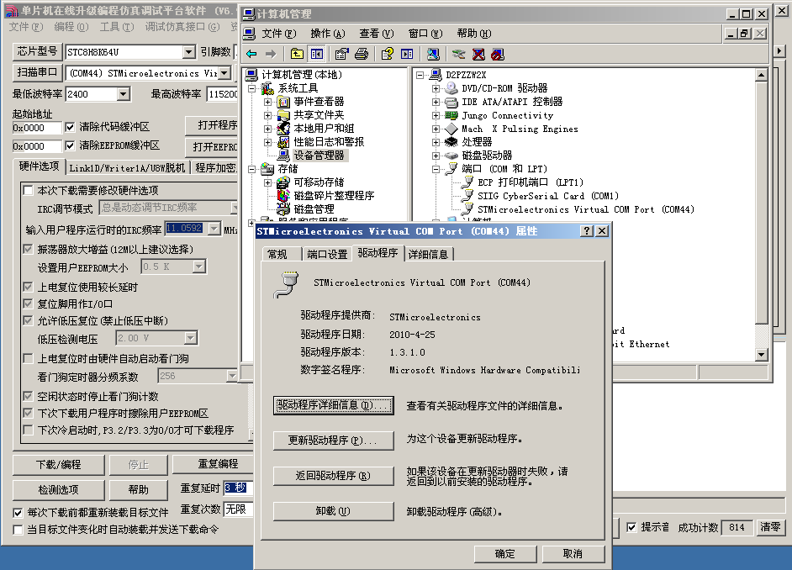
Task: Collapse the DVD/CD-ROM 驱动器 tree node
Action: (436, 88)
